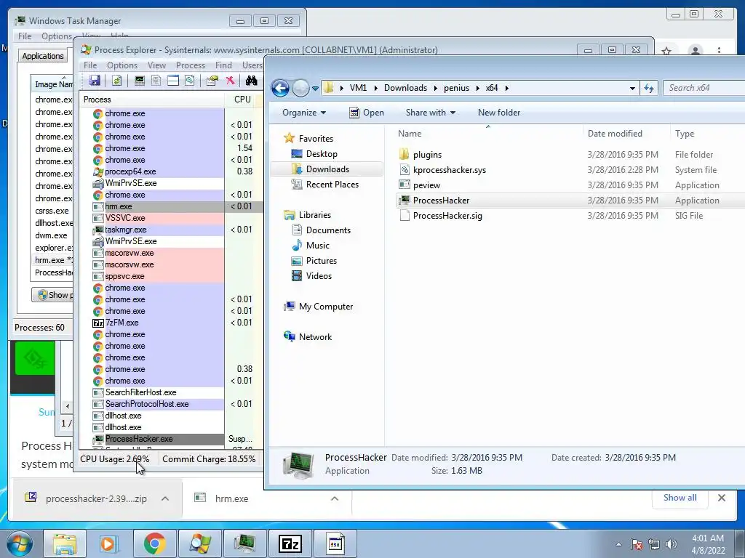The height and width of the screenshot is (558, 745).
Task: Click the Open button in Explorer toolbar
Action: click(x=367, y=113)
